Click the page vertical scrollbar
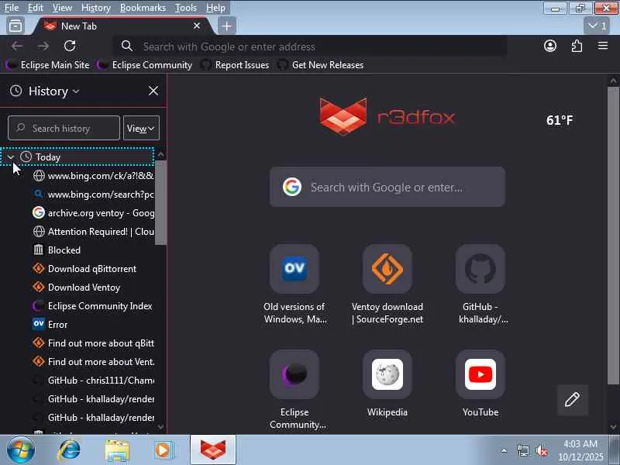620x465 pixels. click(613, 236)
